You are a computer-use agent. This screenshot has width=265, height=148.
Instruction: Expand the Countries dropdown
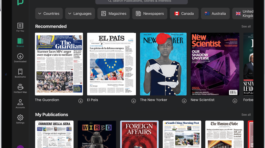[x=49, y=13]
